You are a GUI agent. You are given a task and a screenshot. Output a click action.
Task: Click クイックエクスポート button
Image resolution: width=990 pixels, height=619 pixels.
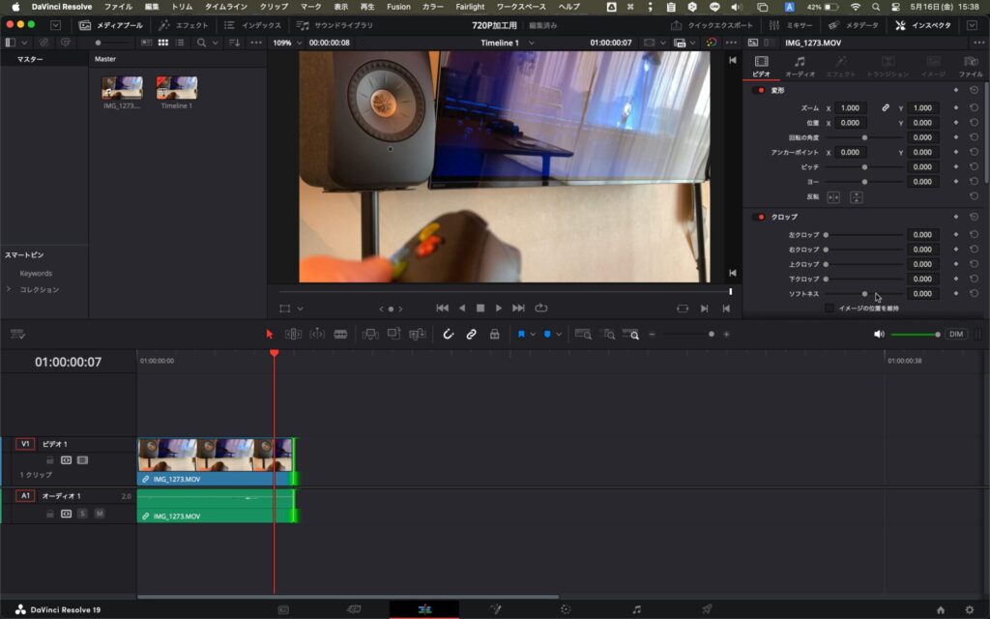coord(712,25)
